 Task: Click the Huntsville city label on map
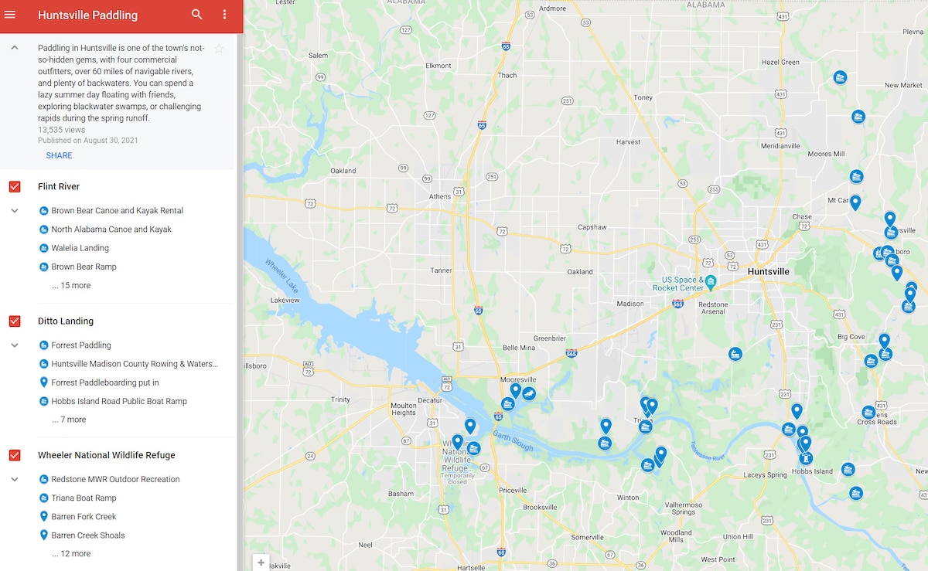click(769, 272)
